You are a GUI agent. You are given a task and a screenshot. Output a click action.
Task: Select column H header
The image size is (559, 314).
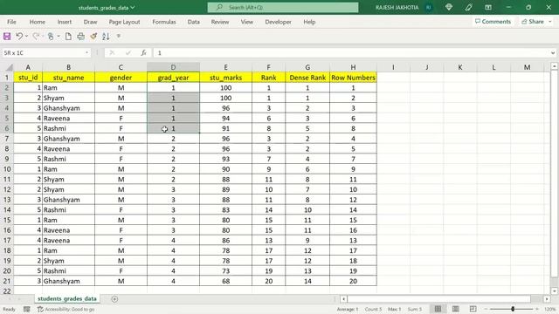353,67
